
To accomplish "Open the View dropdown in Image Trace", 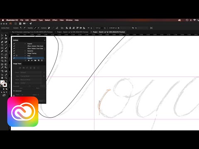I will pos(31,76).
